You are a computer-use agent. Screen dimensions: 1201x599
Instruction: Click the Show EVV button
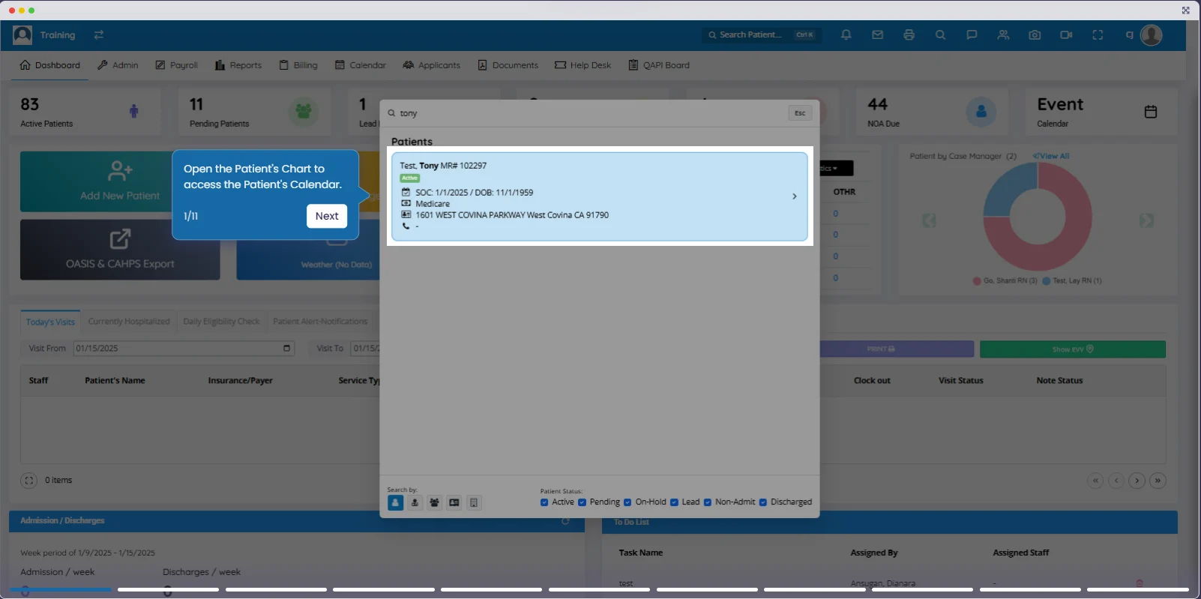pos(1073,349)
